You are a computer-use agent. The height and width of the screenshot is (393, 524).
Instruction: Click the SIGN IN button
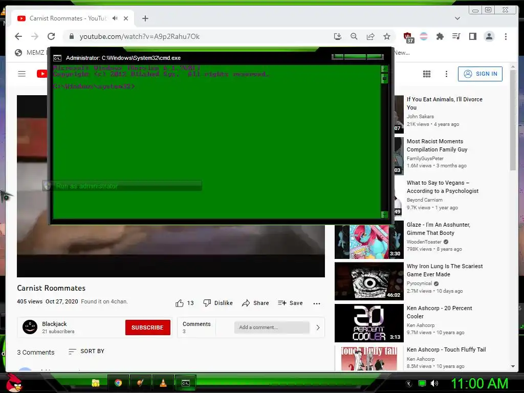click(x=480, y=74)
